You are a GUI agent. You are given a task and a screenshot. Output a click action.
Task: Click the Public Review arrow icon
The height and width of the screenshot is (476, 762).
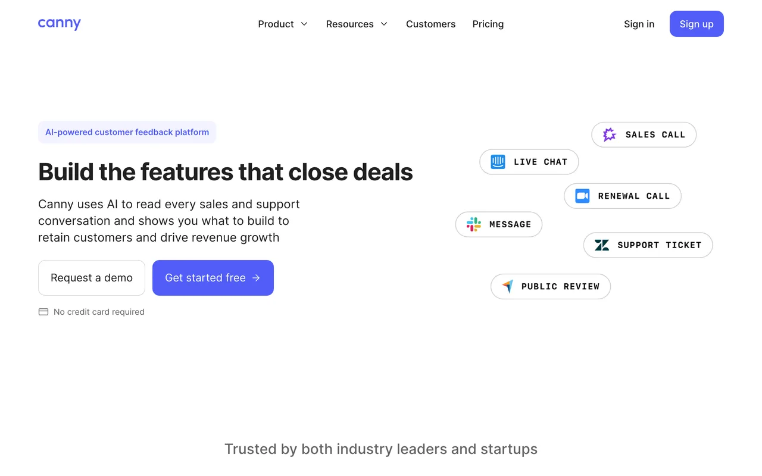click(x=508, y=286)
